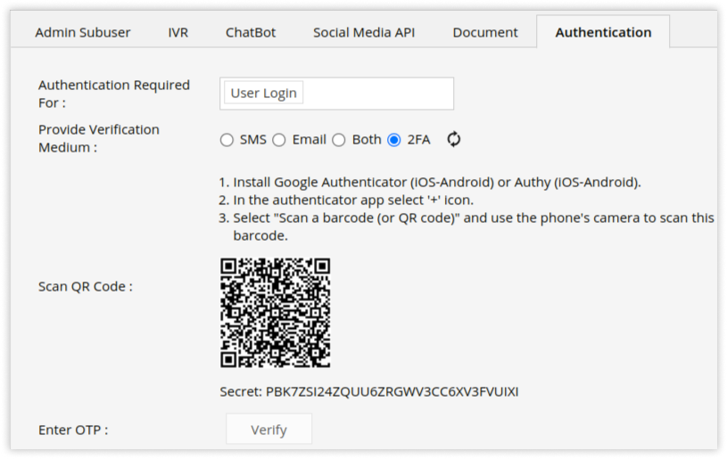727x459 pixels.
Task: Choose Both as verification medium
Action: 339,140
